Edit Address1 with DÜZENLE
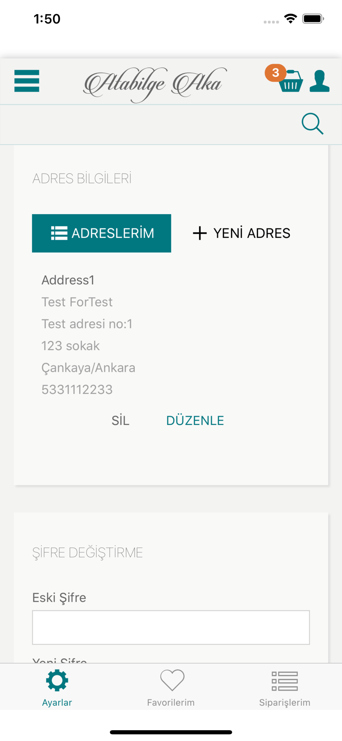Image resolution: width=342 pixels, height=741 pixels. tap(195, 421)
